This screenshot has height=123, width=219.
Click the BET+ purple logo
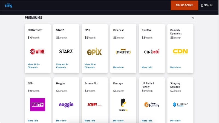(x=38, y=105)
